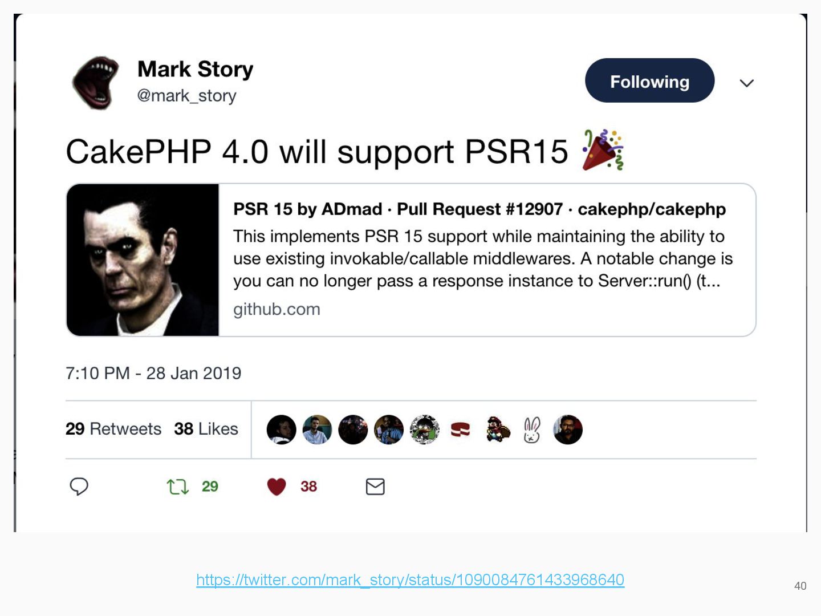Click the link card thumbnail image
Screen dimensions: 821x616
(143, 260)
